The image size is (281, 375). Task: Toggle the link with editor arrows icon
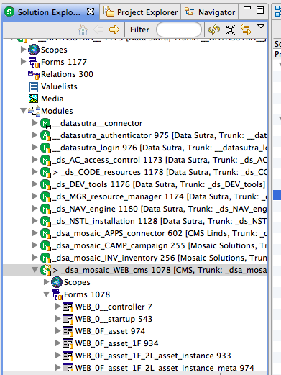[x=246, y=30]
